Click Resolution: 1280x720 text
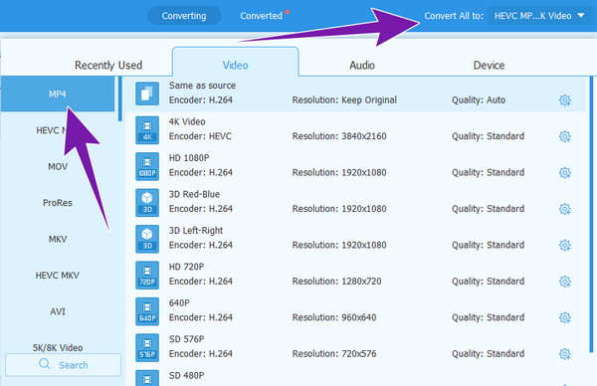 pos(336,282)
